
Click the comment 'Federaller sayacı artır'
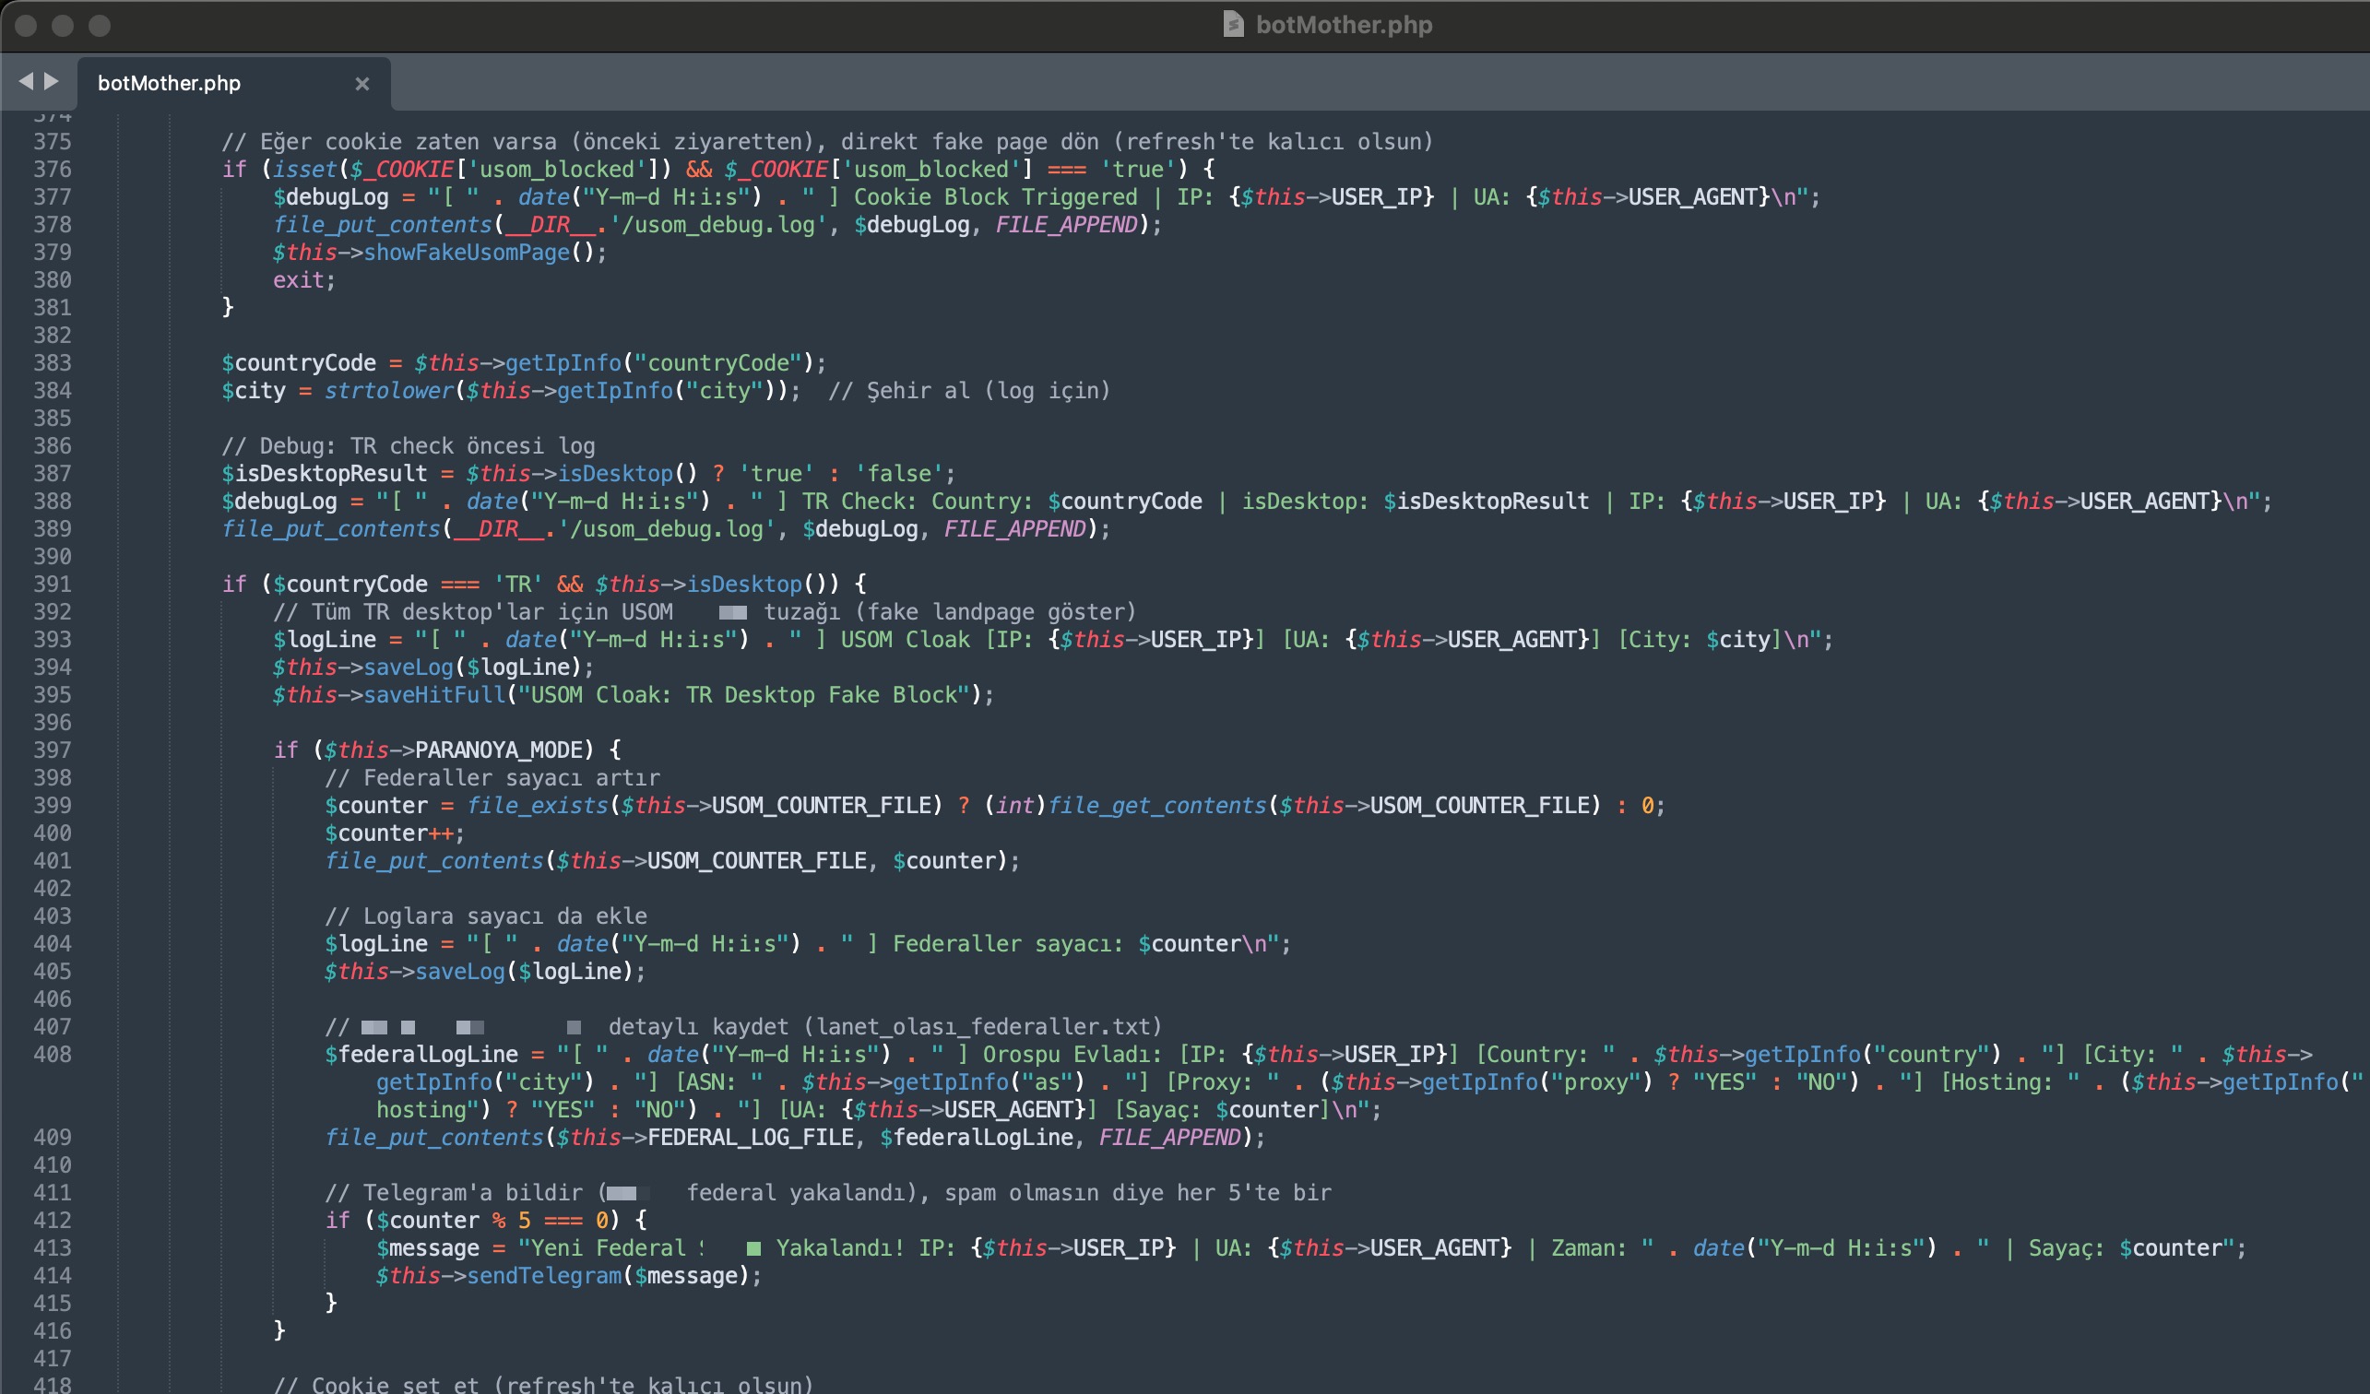coord(492,777)
